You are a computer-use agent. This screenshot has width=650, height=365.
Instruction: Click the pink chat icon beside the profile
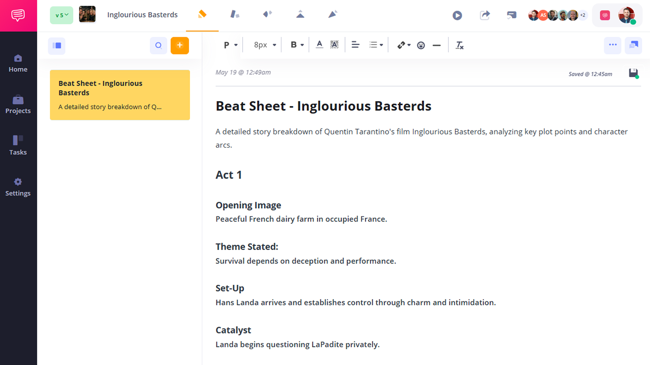pyautogui.click(x=605, y=16)
